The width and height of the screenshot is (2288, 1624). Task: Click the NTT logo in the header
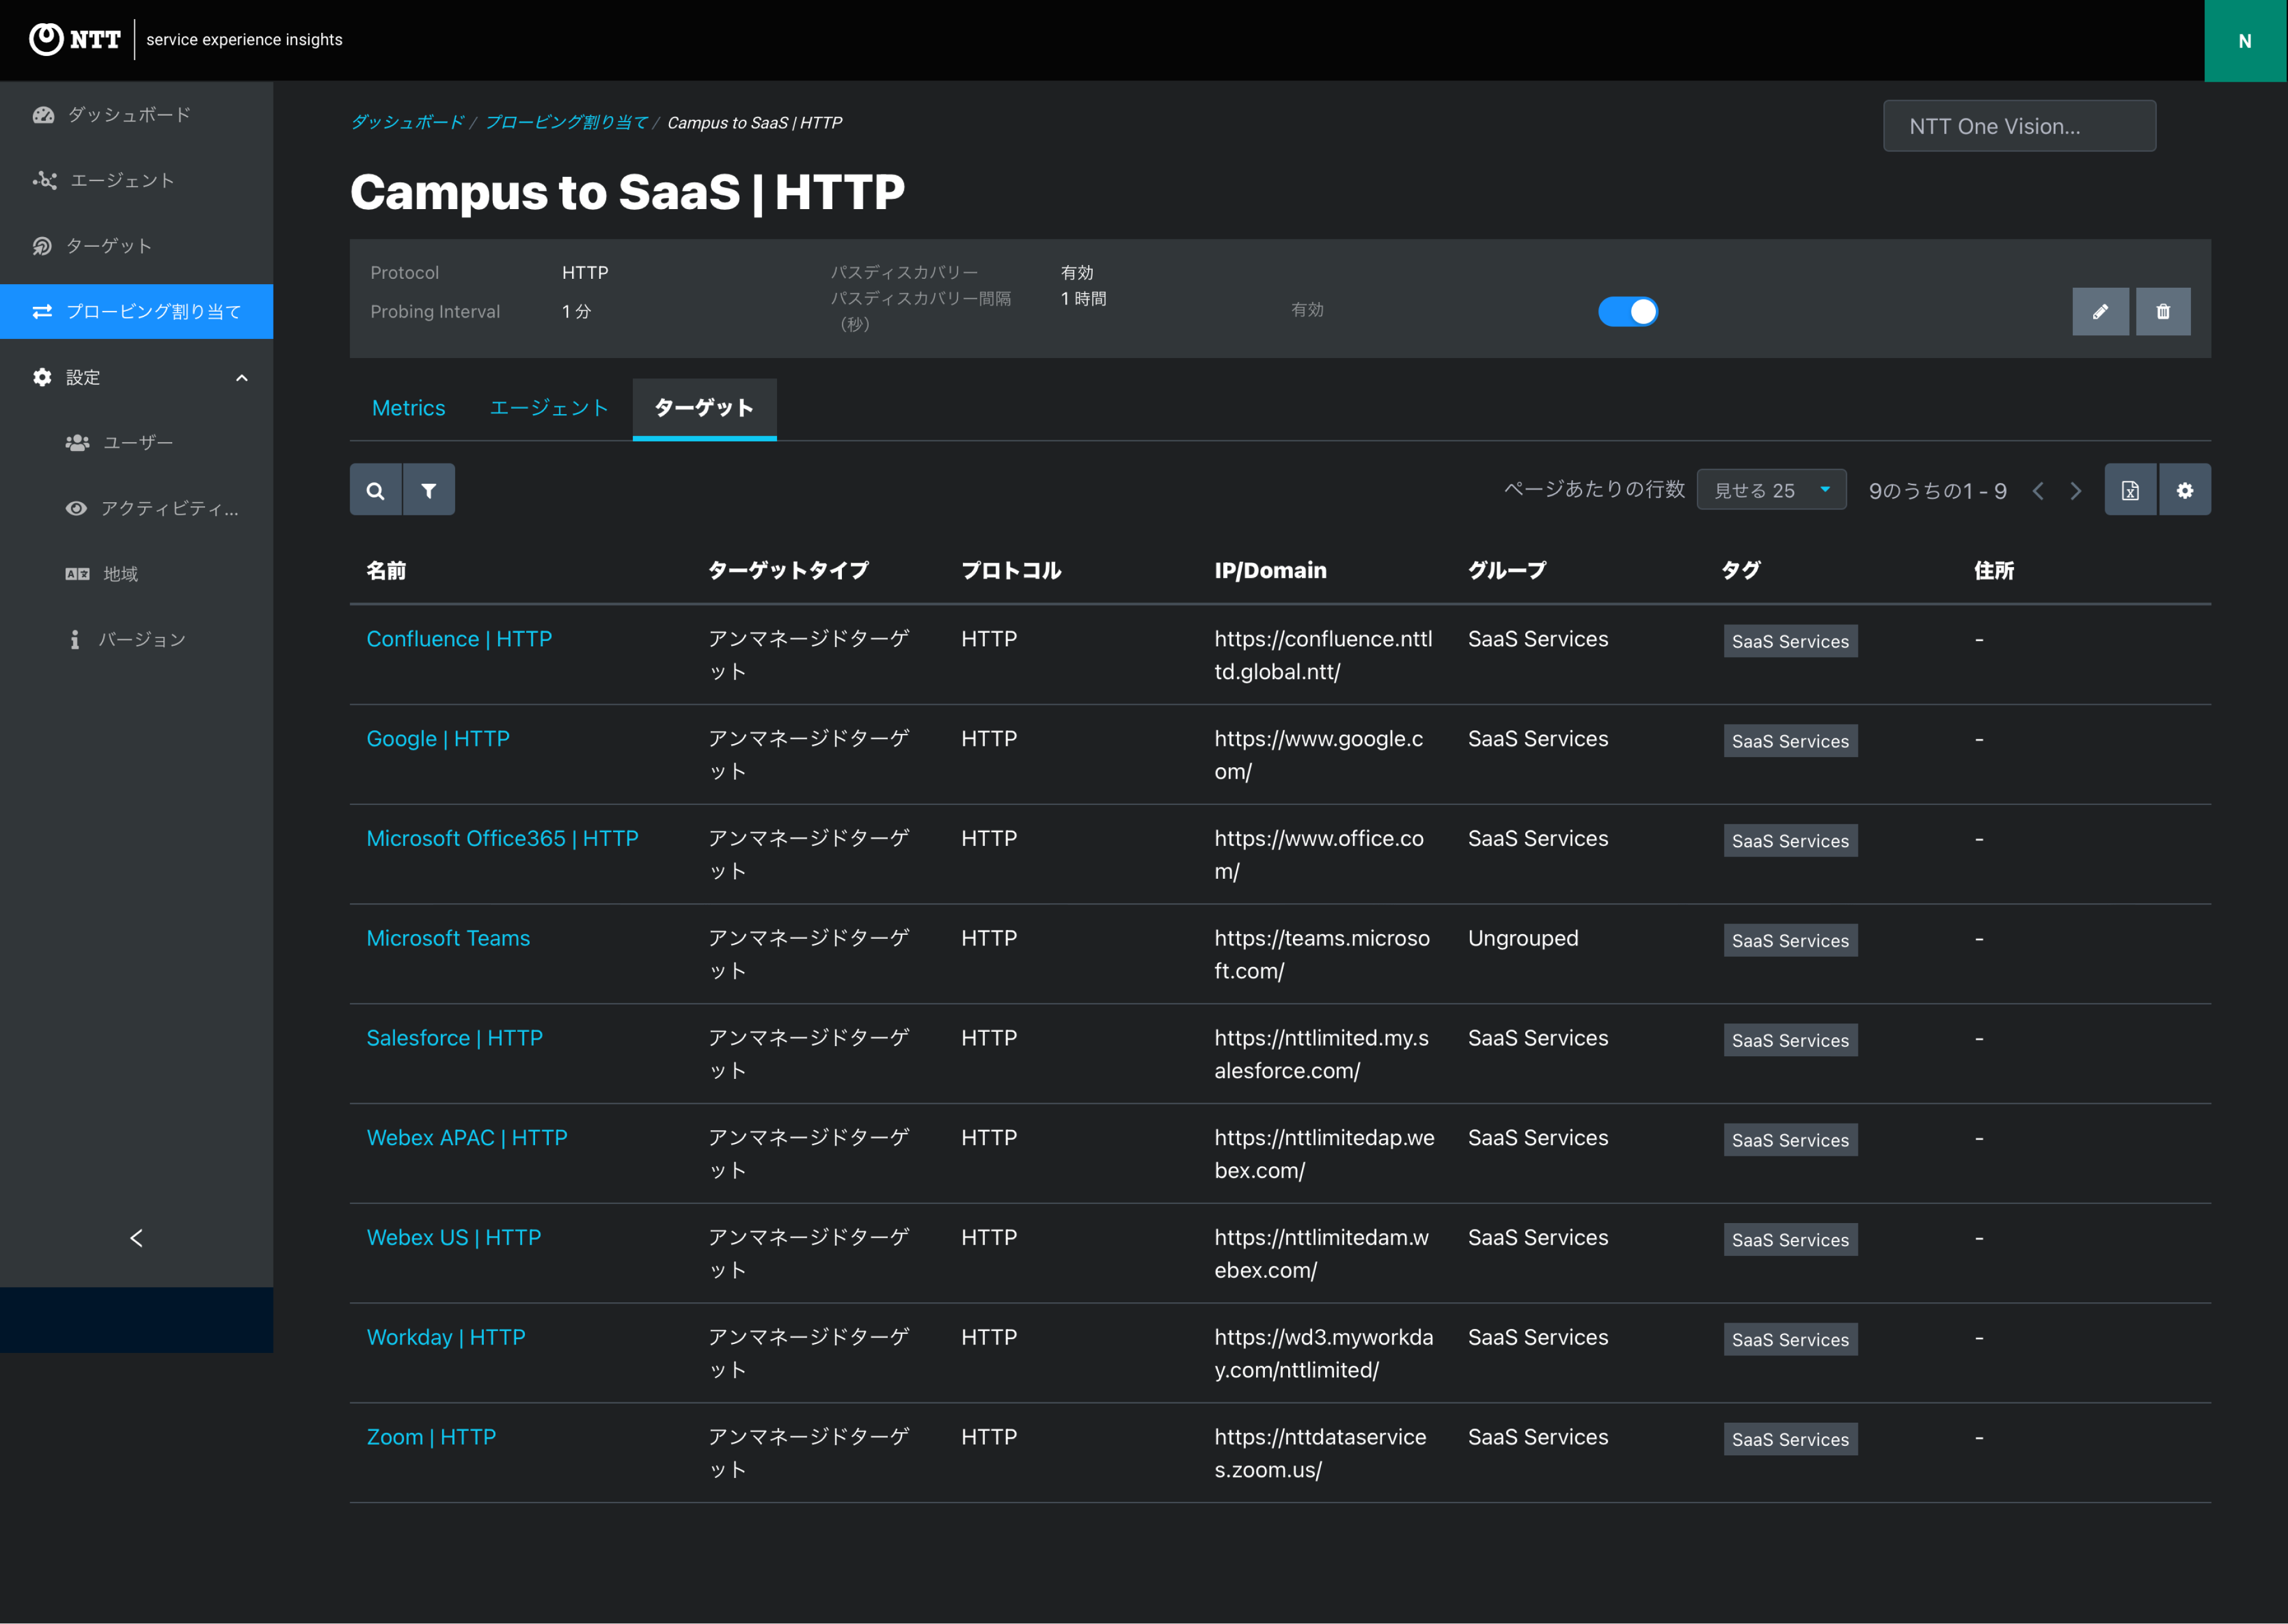(x=75, y=40)
